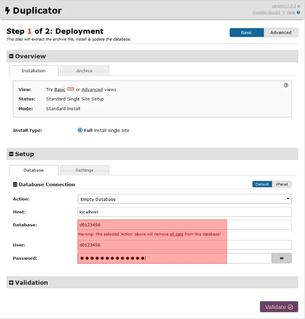
Task: Switch to Basic view mode
Action: point(247,33)
